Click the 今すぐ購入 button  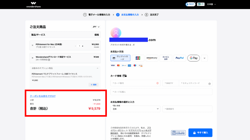coord(200,133)
